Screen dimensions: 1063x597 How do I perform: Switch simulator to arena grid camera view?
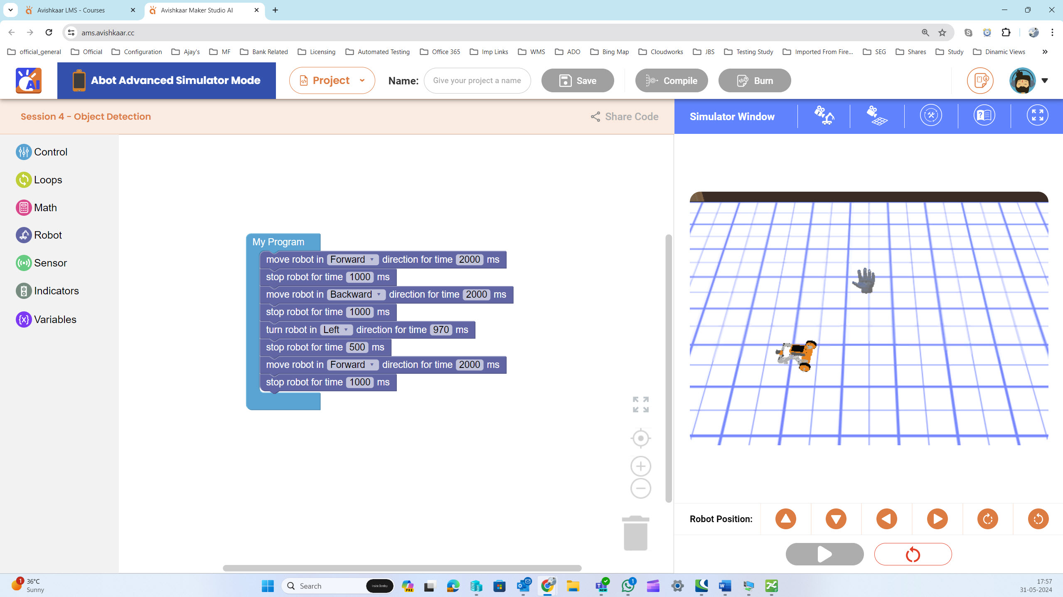click(877, 116)
